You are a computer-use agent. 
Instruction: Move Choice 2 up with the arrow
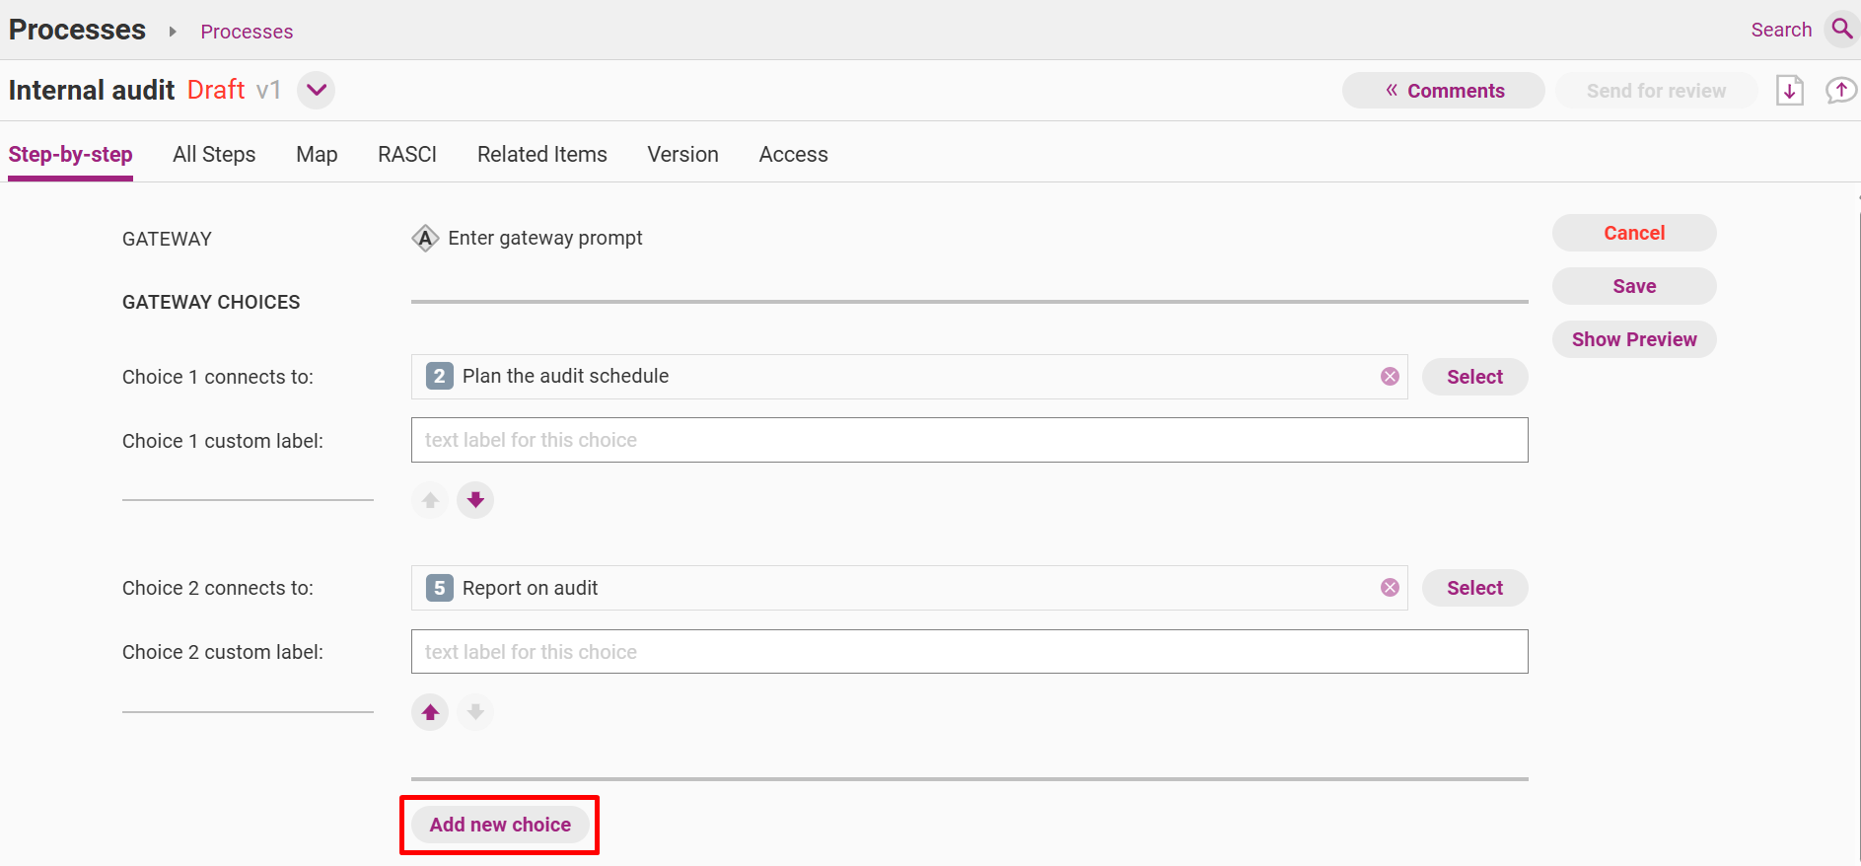tap(430, 712)
